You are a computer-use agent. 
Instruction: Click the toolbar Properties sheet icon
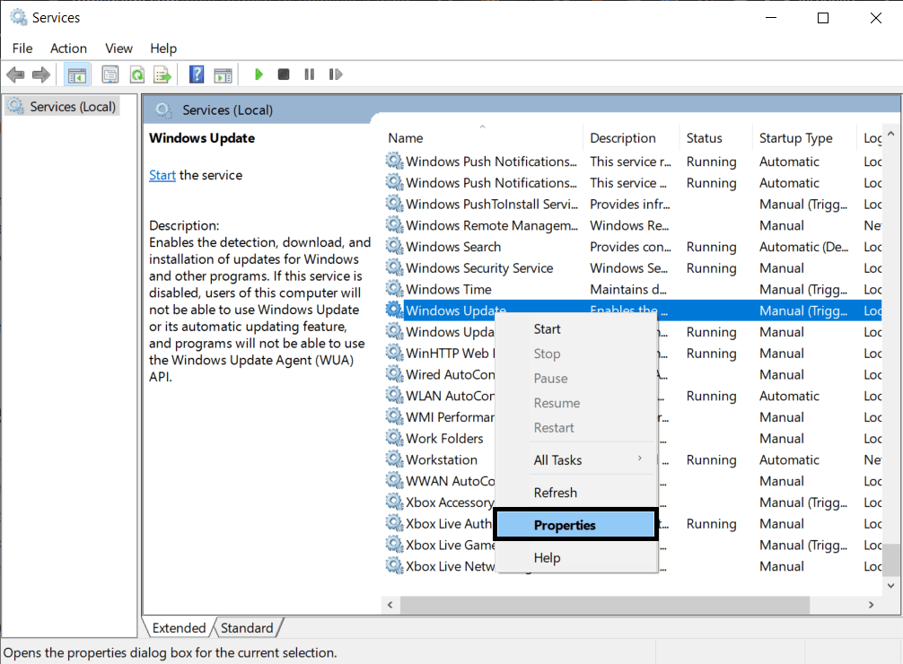[110, 74]
